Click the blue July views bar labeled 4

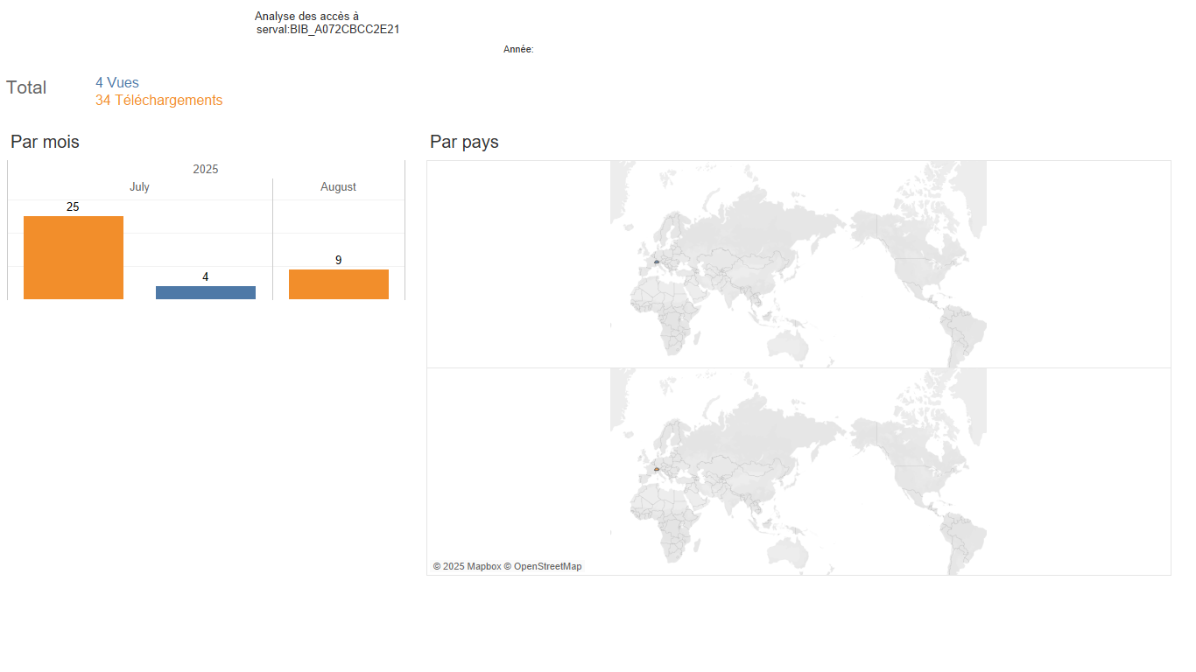(206, 292)
